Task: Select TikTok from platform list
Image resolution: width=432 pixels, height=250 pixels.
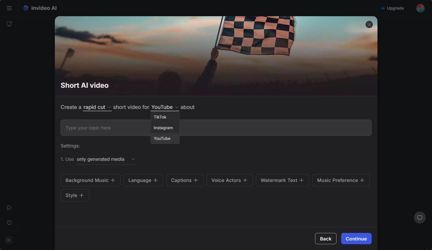Action: coord(165,117)
